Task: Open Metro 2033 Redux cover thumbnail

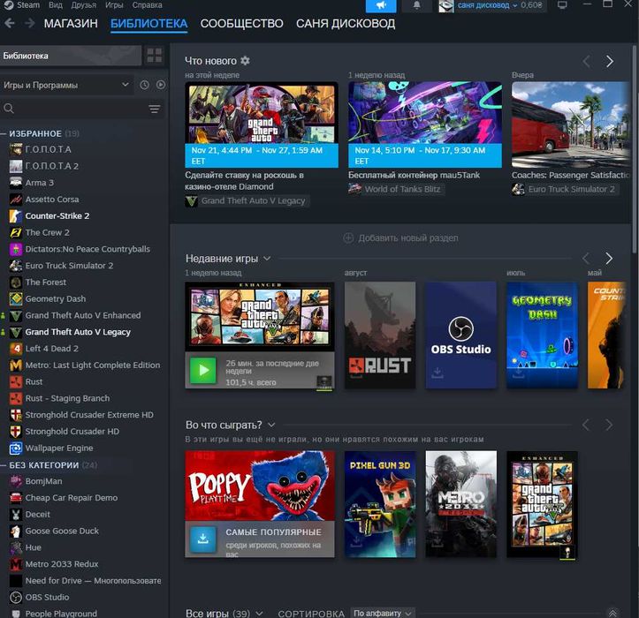Action: point(461,504)
